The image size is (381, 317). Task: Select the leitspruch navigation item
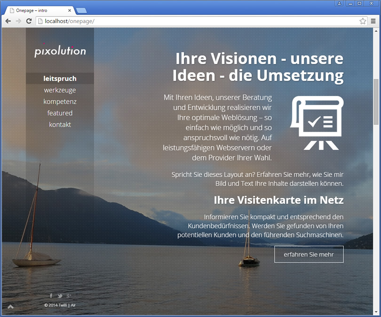tap(60, 79)
